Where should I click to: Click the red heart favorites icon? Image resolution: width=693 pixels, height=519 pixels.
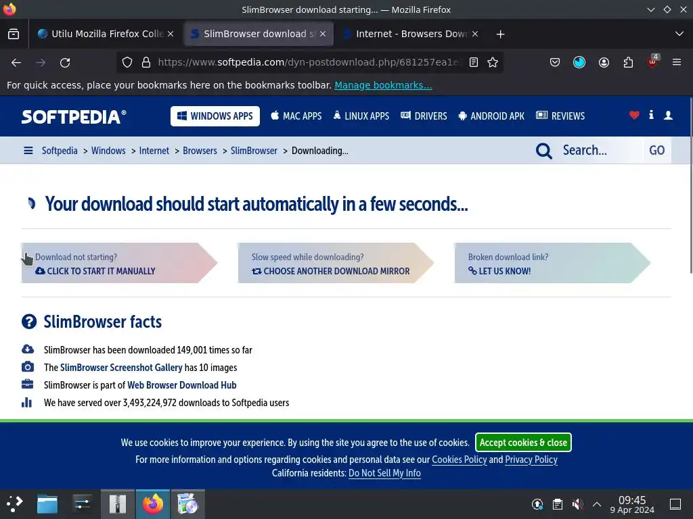[634, 115]
